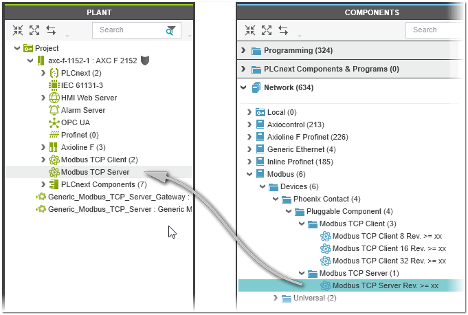
Task: Click the IEC 61131-3 chip icon
Action: click(x=54, y=85)
